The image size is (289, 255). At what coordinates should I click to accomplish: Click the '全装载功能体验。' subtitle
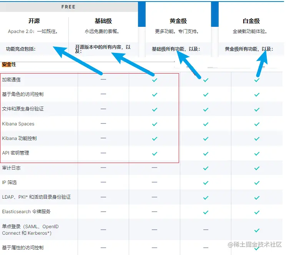(250, 31)
